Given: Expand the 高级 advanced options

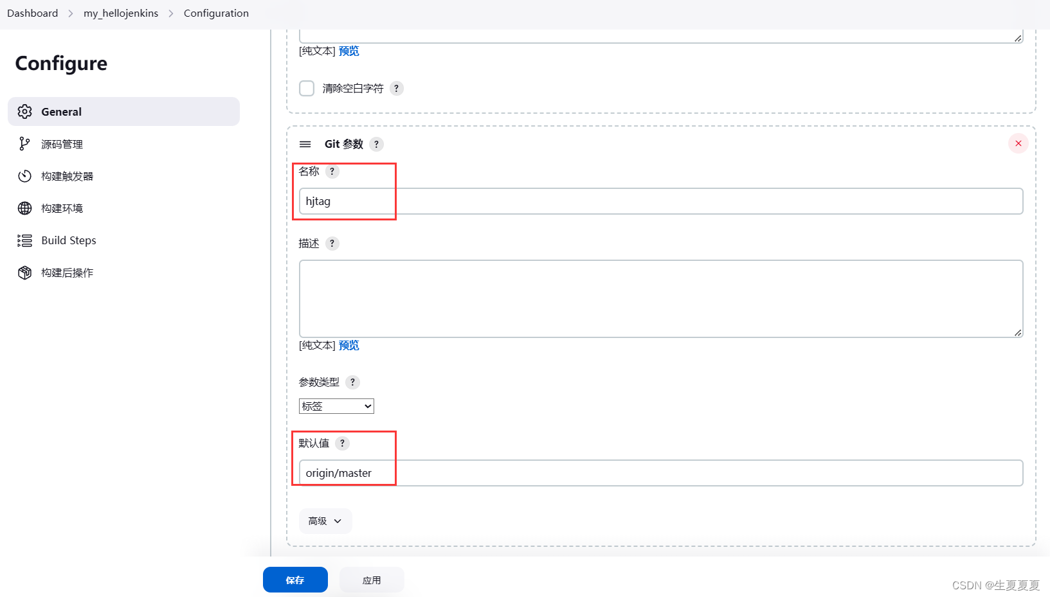Looking at the screenshot, I should (x=325, y=521).
